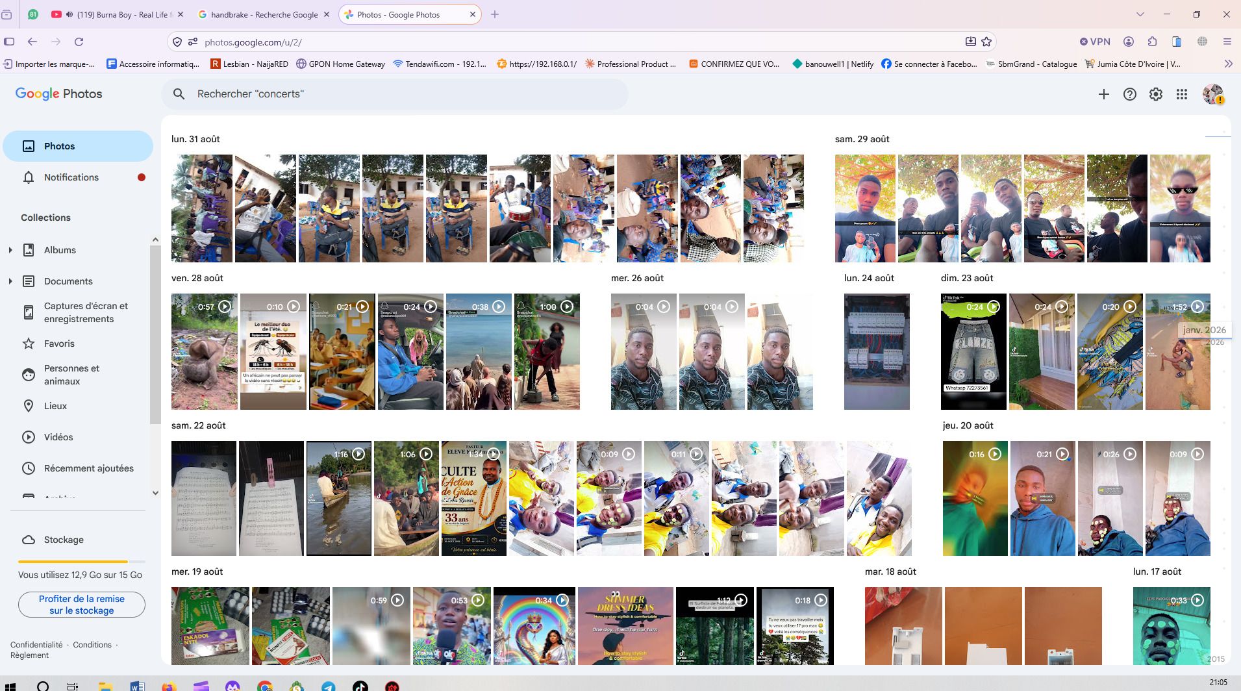Open the Confidentialité link
This screenshot has width=1241, height=691.
[36, 645]
